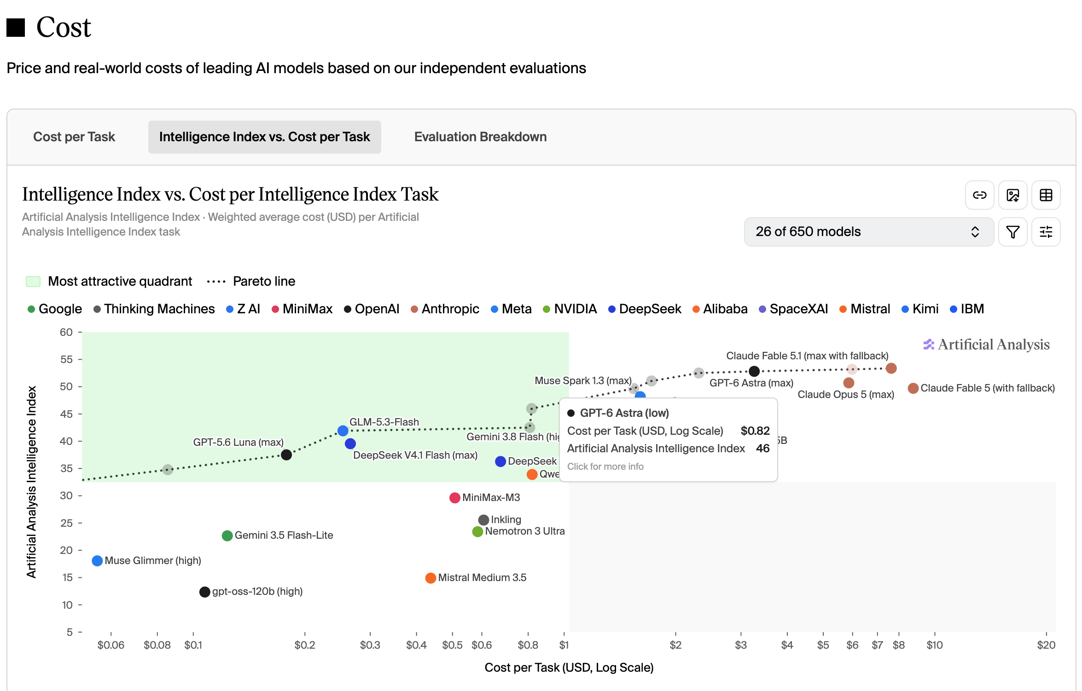Toggle NVIDIA legend entry

coord(570,309)
